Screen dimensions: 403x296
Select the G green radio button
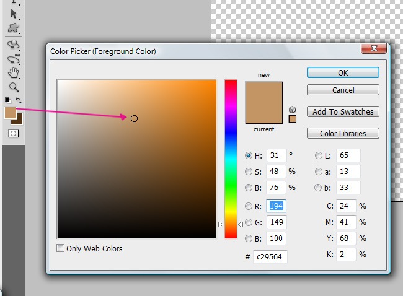[x=248, y=222]
